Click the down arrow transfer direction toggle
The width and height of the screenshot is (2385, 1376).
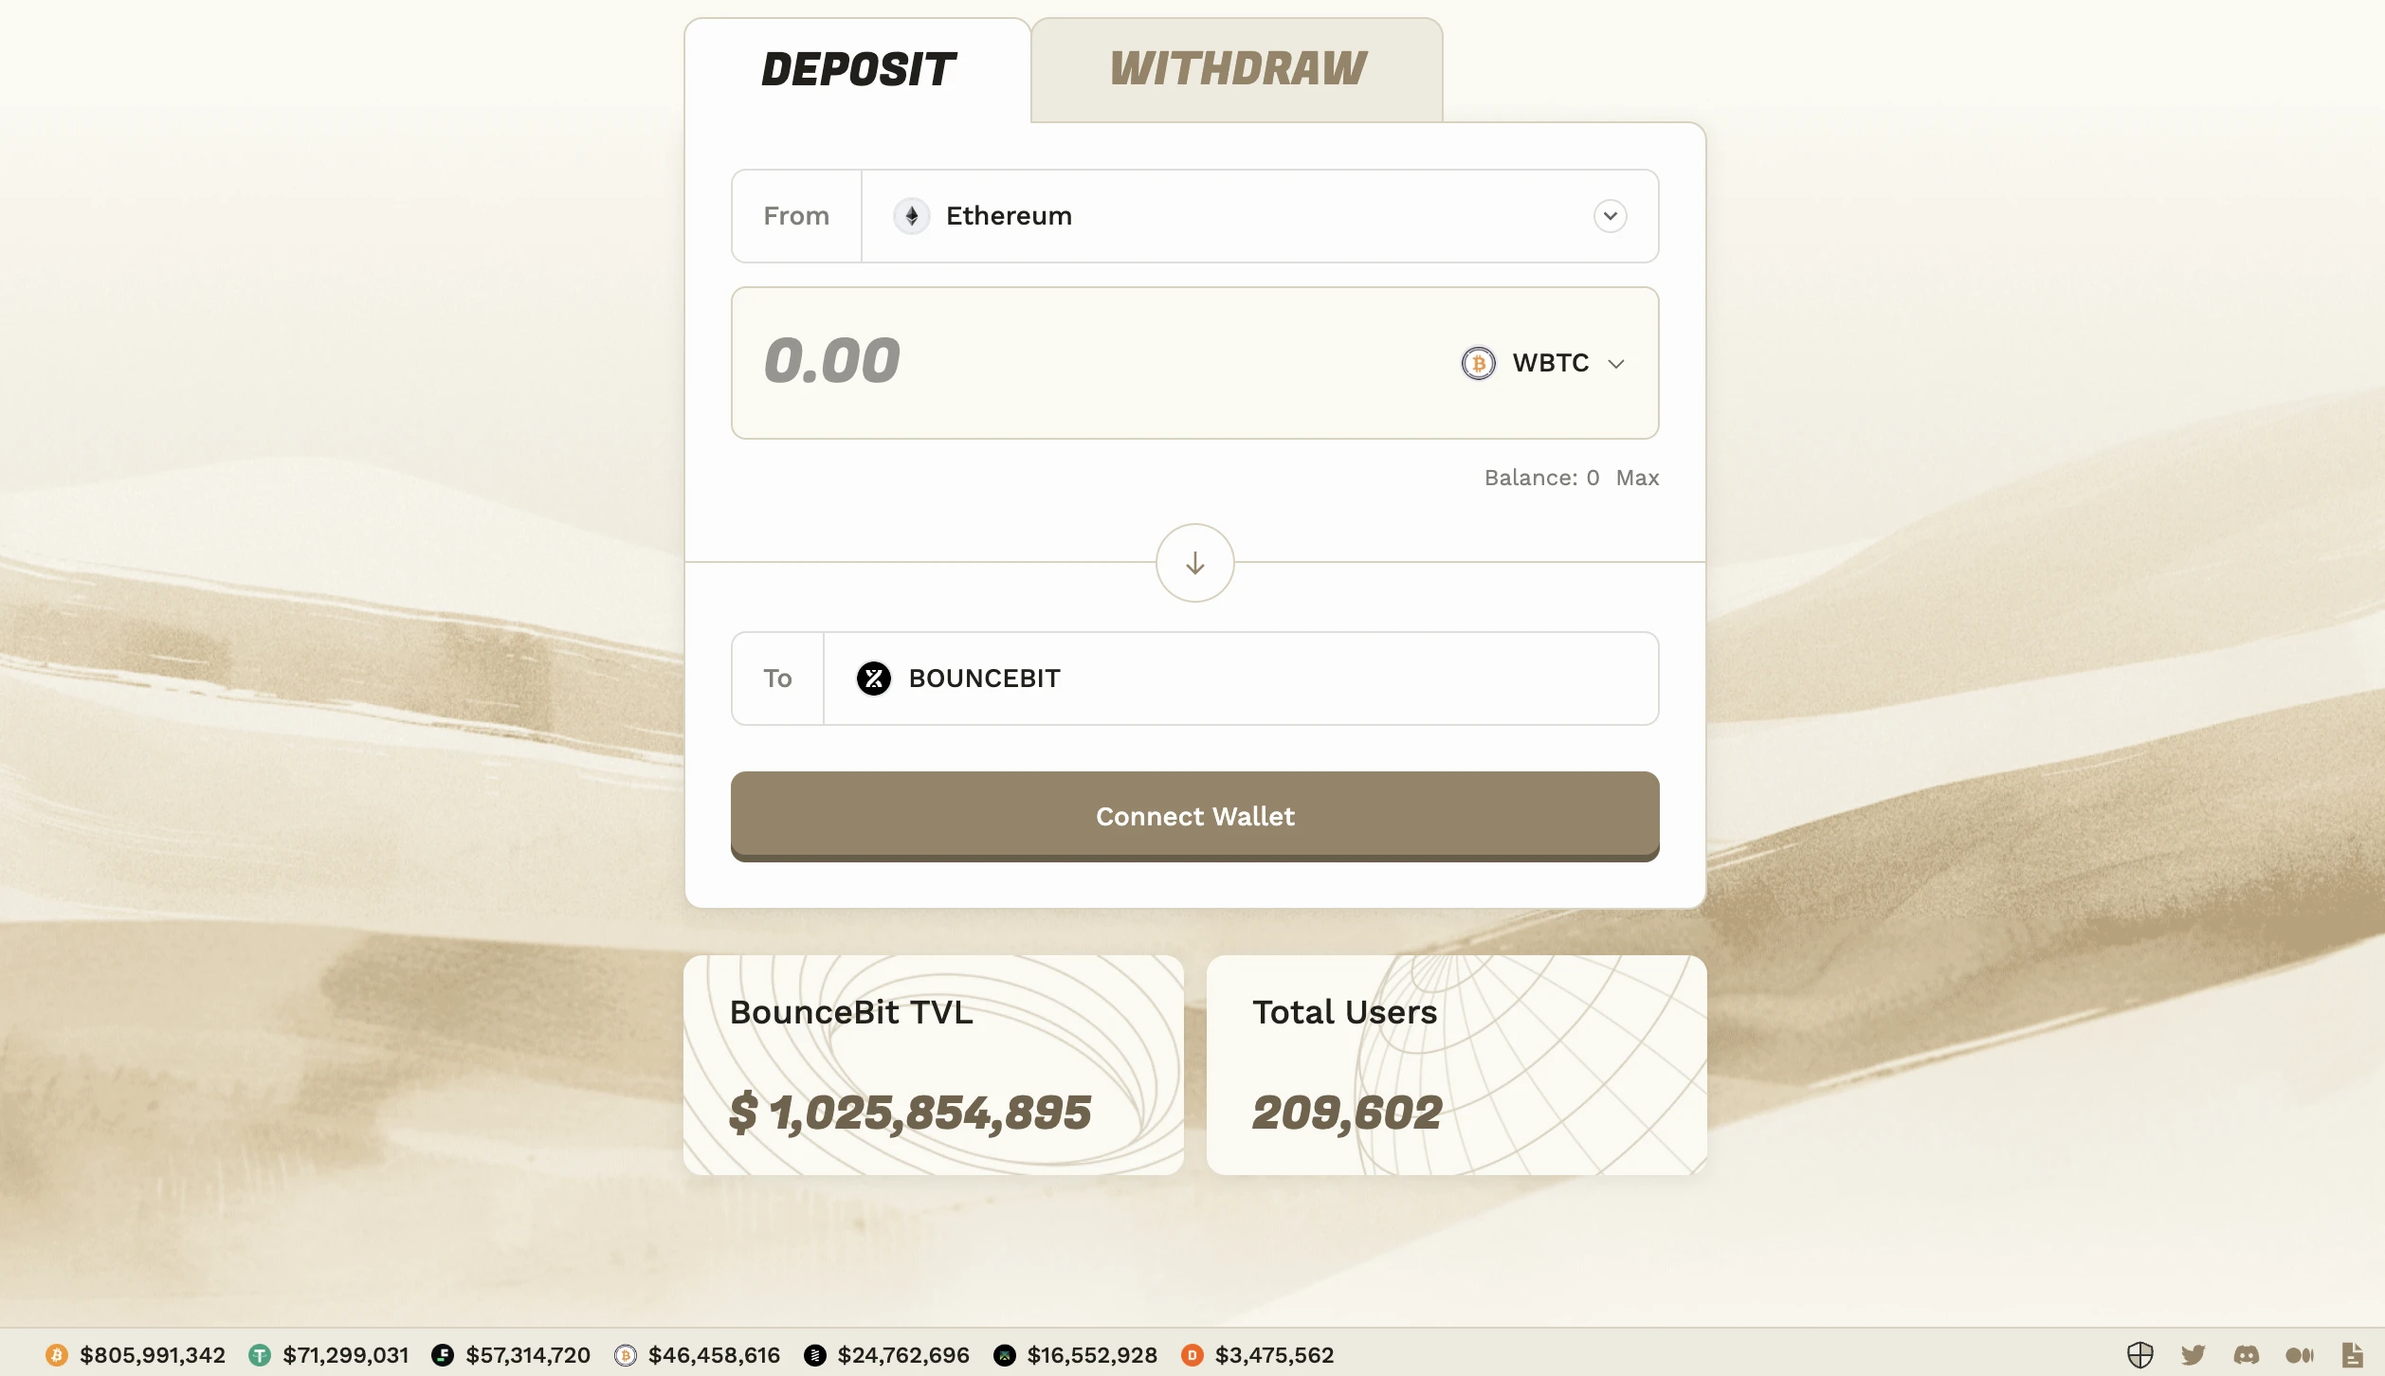1194,562
